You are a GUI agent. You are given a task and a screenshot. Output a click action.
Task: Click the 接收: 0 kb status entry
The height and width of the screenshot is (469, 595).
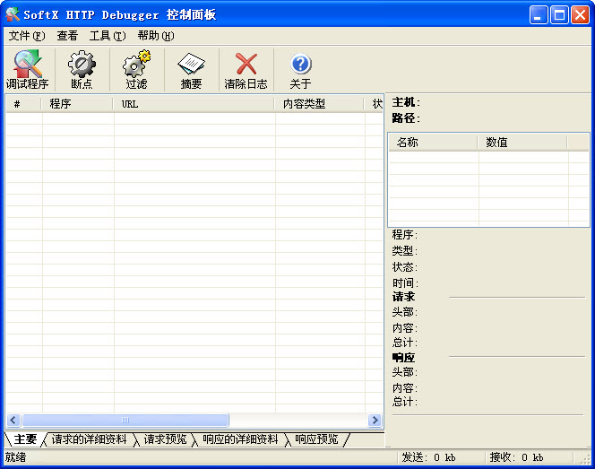516,457
